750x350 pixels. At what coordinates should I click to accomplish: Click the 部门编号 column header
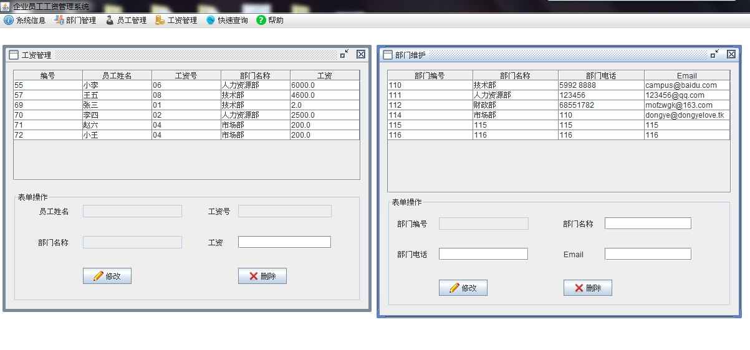(x=430, y=75)
